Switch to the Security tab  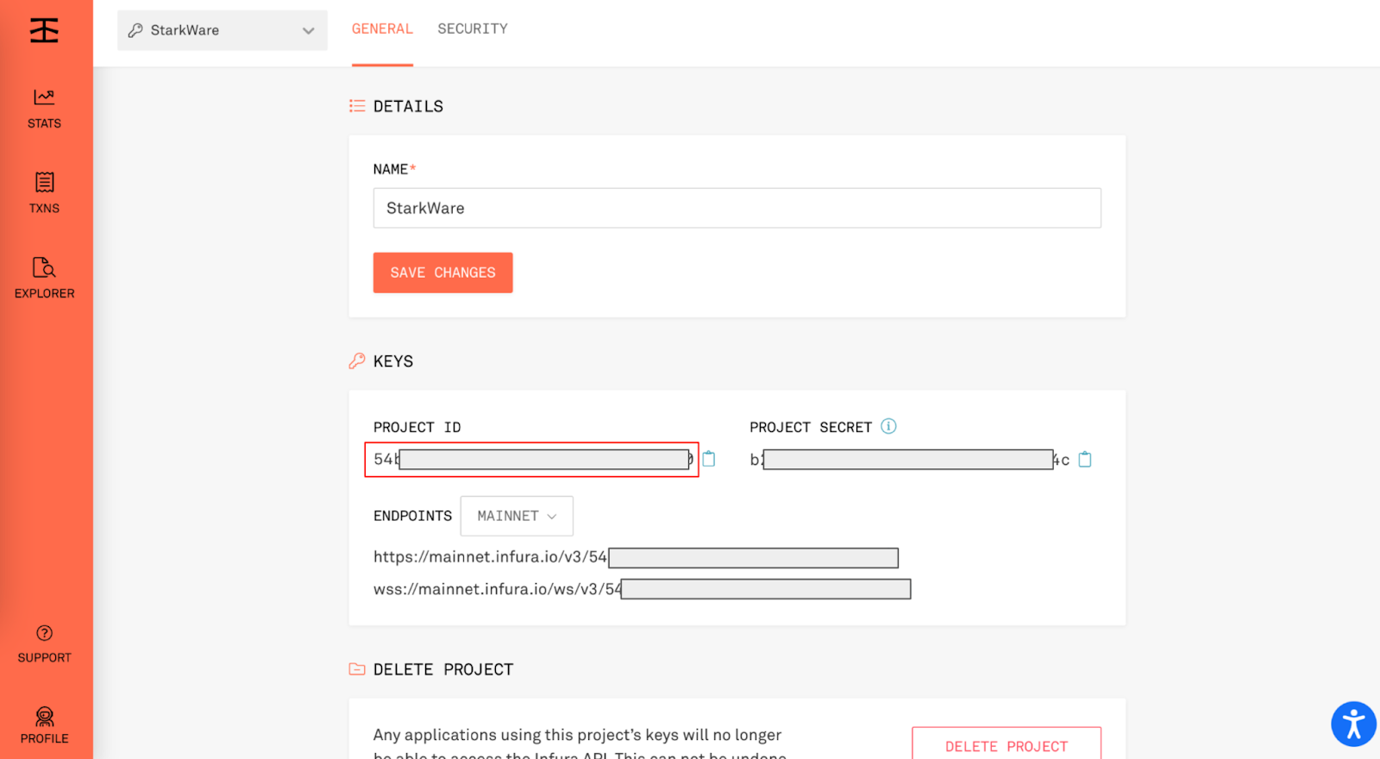(x=473, y=29)
